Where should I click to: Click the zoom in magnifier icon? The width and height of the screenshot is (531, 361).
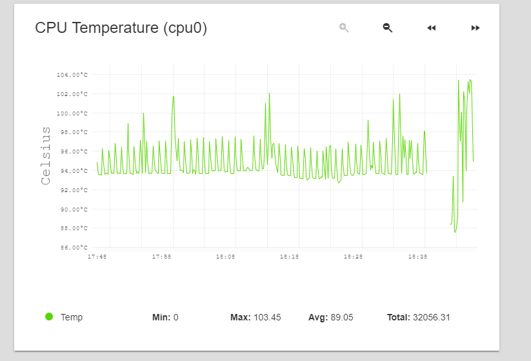point(344,28)
